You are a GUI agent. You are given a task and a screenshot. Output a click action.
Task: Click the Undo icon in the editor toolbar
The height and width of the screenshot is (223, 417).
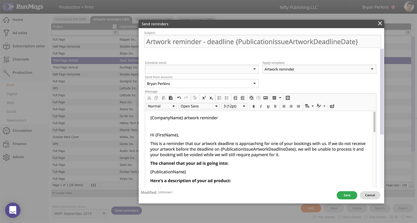[179, 98]
